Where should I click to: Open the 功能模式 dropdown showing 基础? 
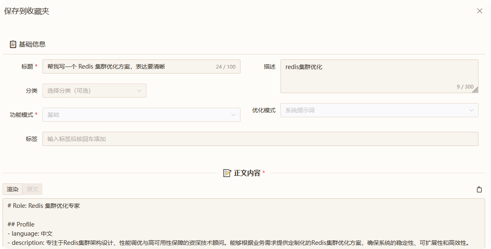click(x=141, y=115)
